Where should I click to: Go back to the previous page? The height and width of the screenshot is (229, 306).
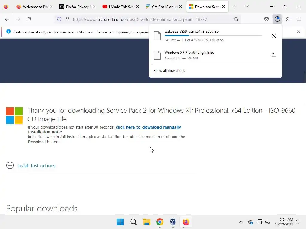(x=7, y=19)
